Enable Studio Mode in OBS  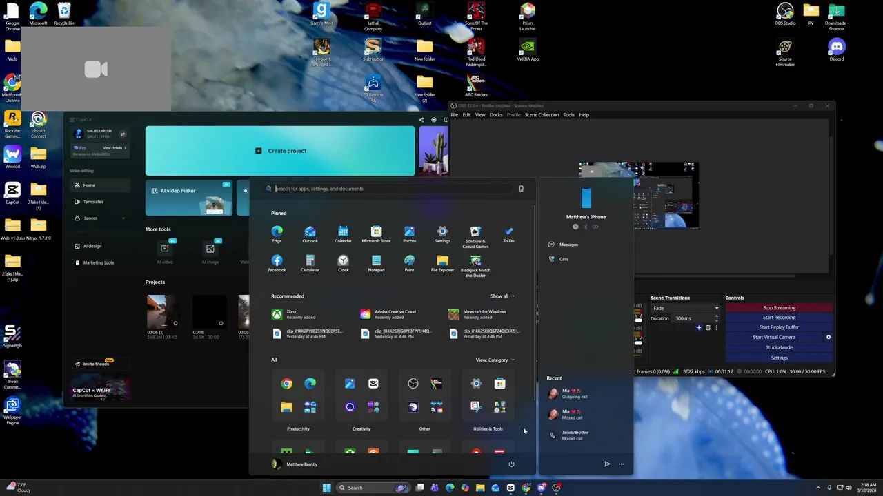click(x=779, y=347)
